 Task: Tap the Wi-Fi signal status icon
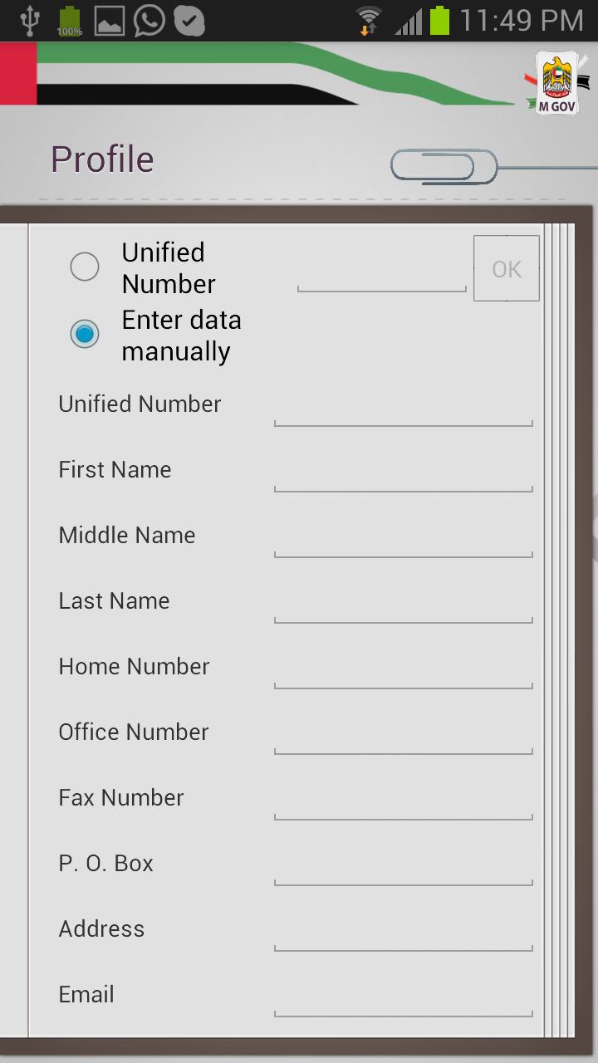368,21
